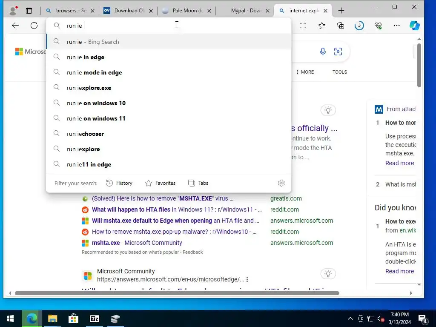The image size is (436, 327).
Task: Close the internet explorer search tab
Action: pos(326,11)
